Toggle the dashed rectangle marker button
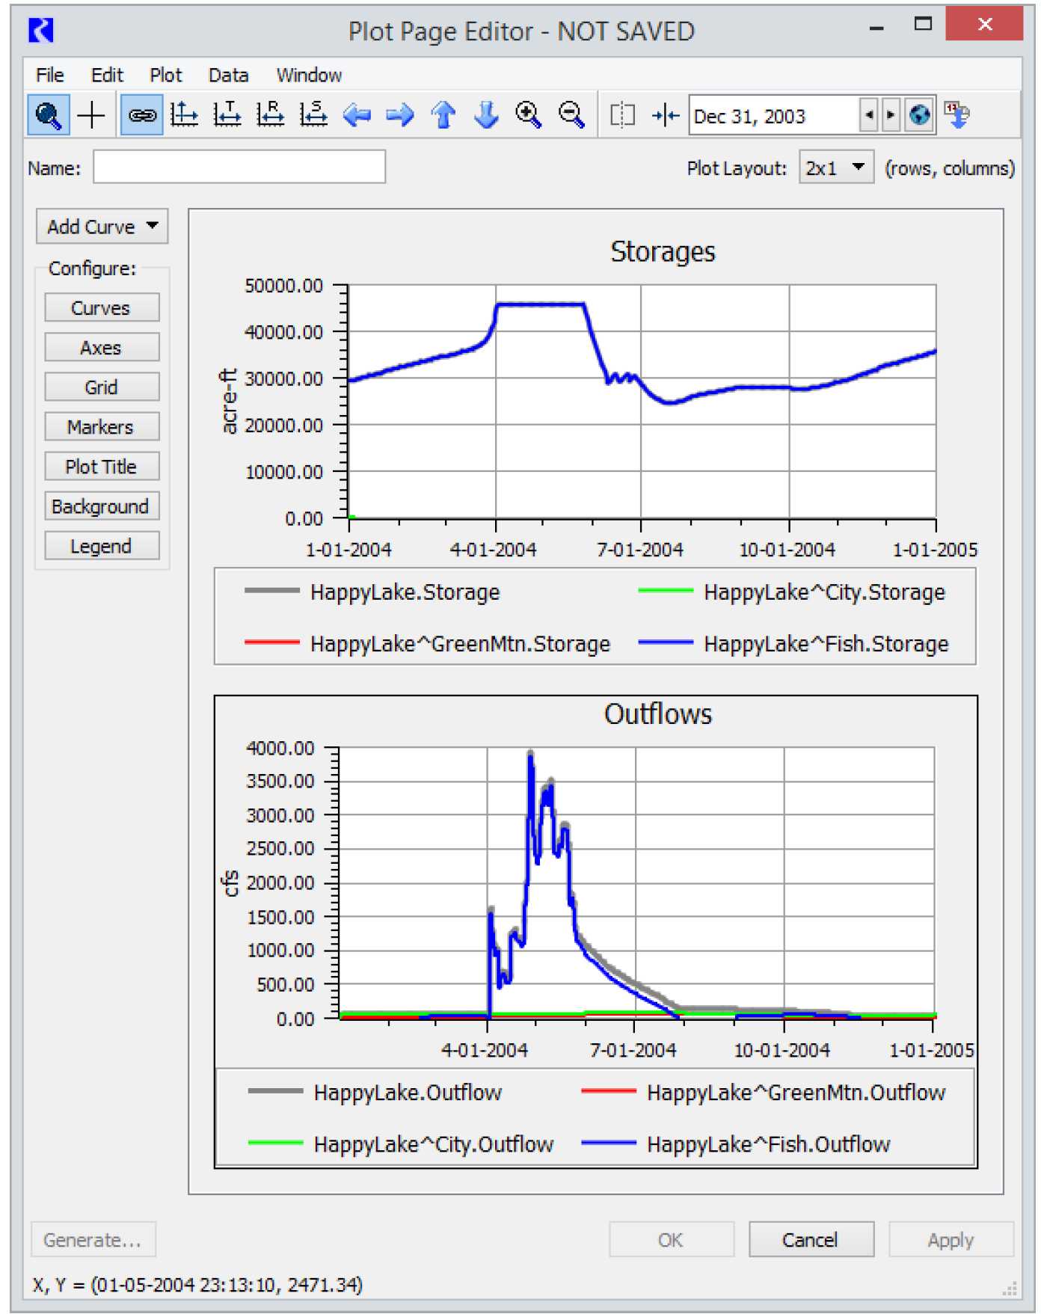This screenshot has height=1314, width=1041. click(622, 116)
